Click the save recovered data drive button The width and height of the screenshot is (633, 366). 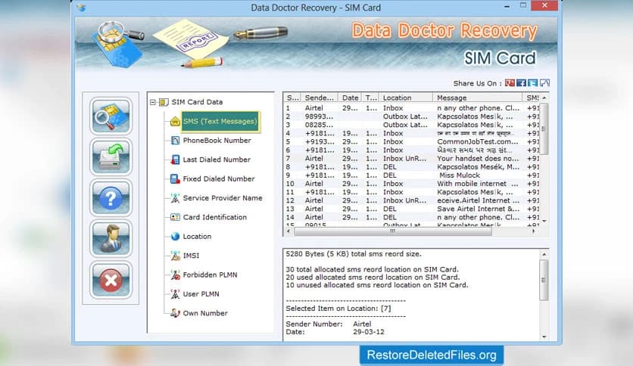click(111, 157)
